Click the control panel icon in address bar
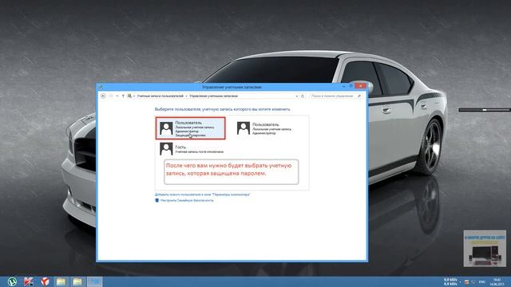Viewport: 511px width, 287px height. [129, 96]
